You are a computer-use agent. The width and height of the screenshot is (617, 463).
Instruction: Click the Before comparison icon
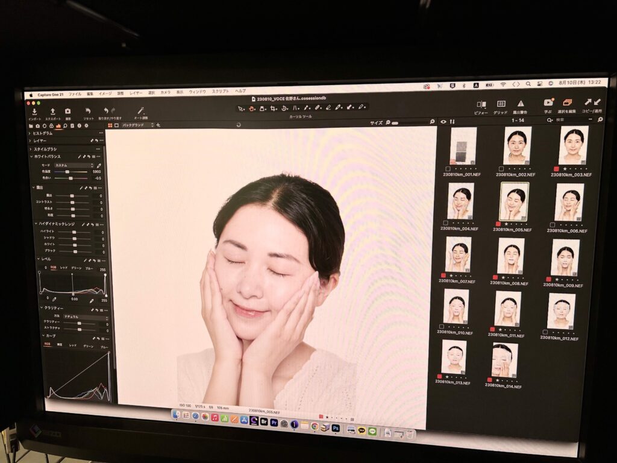[x=481, y=104]
